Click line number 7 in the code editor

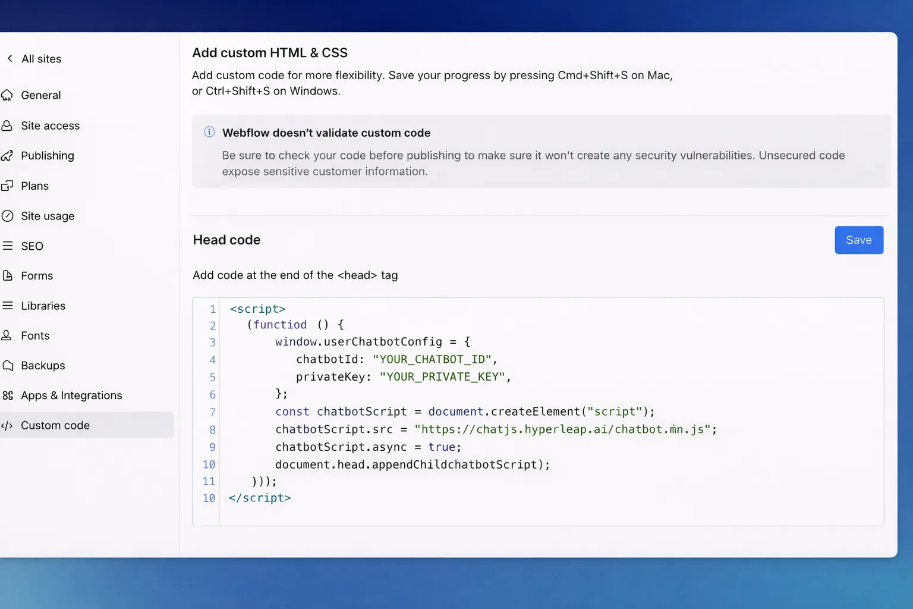point(212,412)
